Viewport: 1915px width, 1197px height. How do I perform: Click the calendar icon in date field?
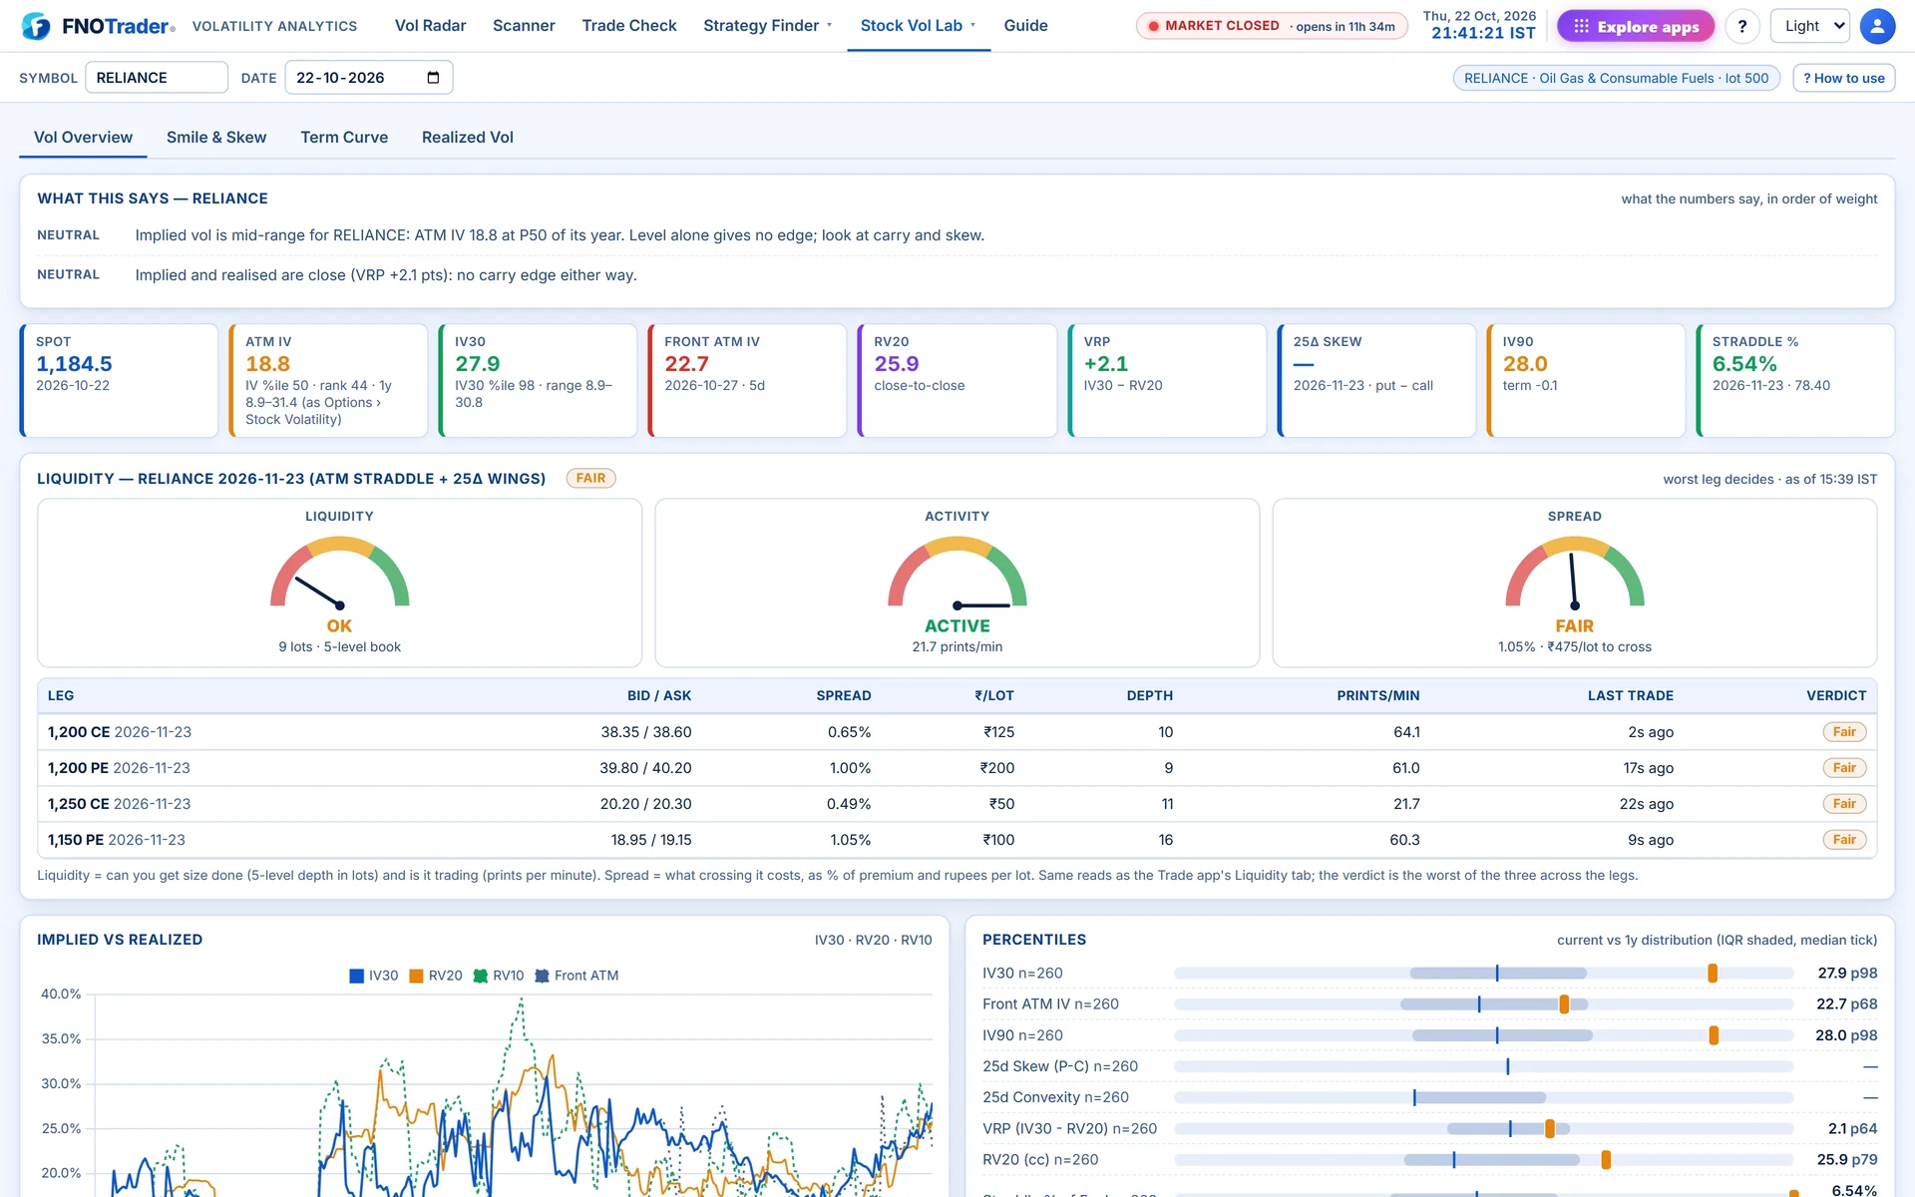coord(433,78)
